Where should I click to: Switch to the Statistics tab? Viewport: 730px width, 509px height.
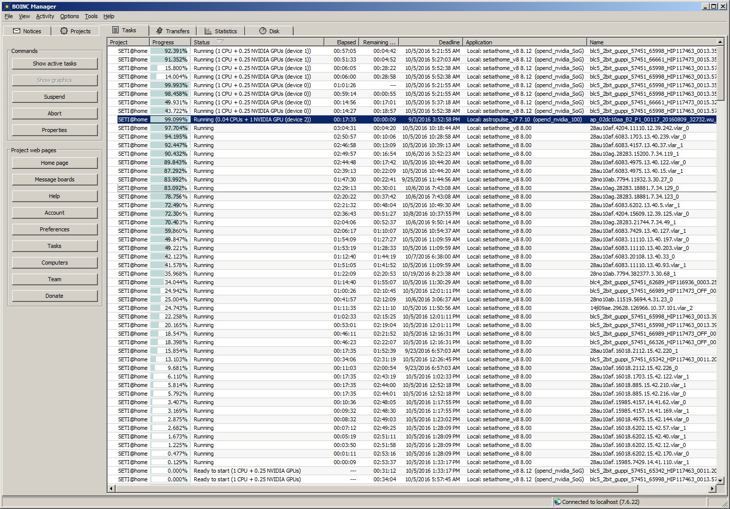tap(221, 31)
